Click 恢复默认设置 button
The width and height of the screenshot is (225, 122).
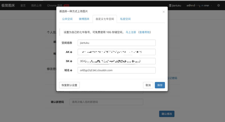(x=69, y=85)
